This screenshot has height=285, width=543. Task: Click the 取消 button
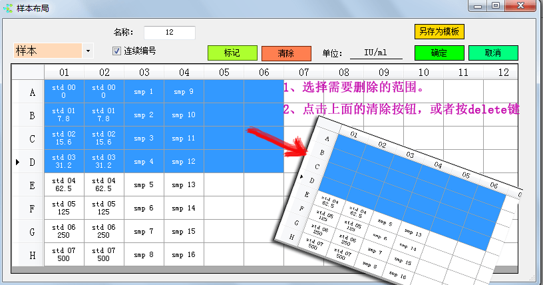pos(493,53)
